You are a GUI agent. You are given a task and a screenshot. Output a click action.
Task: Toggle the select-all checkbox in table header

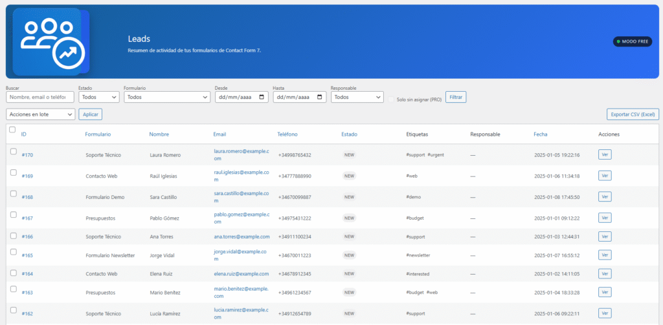12,130
